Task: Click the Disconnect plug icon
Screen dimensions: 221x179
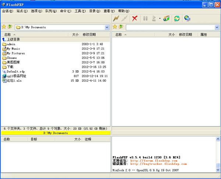Action: pos(125,18)
